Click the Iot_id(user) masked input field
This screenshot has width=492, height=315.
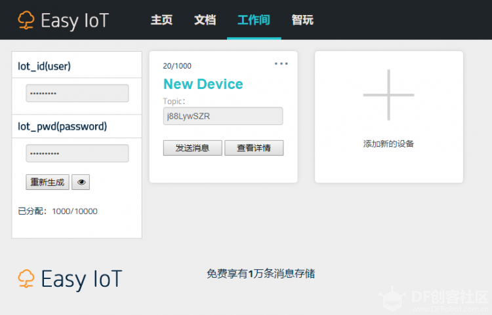tap(77, 93)
